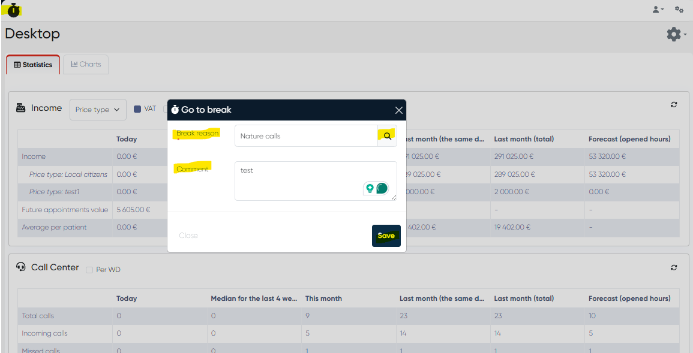Toggle the VAT checkbox
Viewport: 693px width, 353px height.
[137, 109]
